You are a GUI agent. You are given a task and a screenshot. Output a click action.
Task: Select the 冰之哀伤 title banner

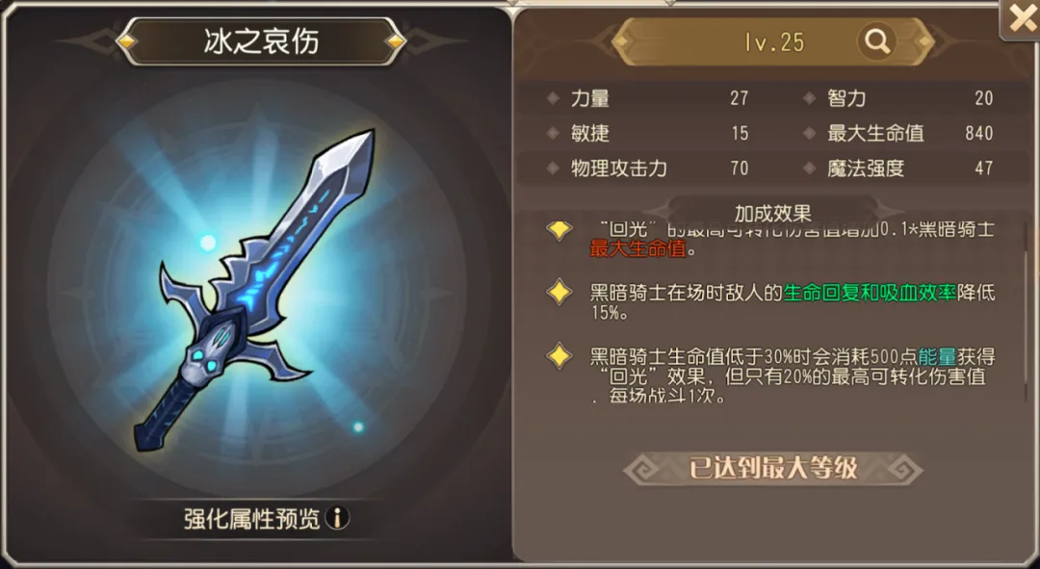tap(261, 41)
